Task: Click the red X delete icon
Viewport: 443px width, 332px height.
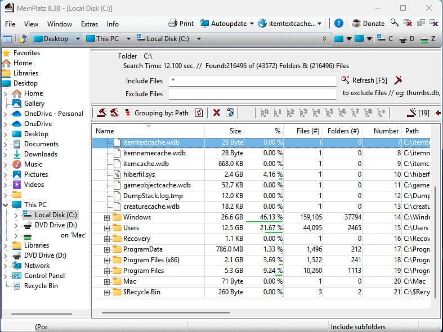Action: [x=216, y=113]
